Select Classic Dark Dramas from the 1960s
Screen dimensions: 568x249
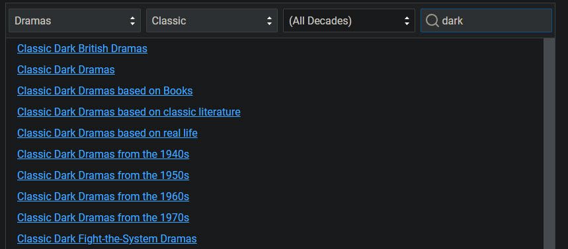tap(103, 196)
